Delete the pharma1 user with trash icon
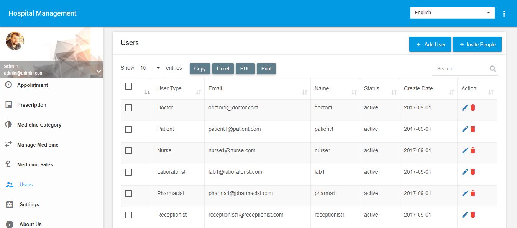 pos(473,194)
